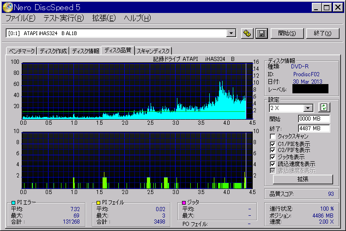Click the 開始 0000 MB input field
Screen dimensions: 346x231
tap(314, 119)
